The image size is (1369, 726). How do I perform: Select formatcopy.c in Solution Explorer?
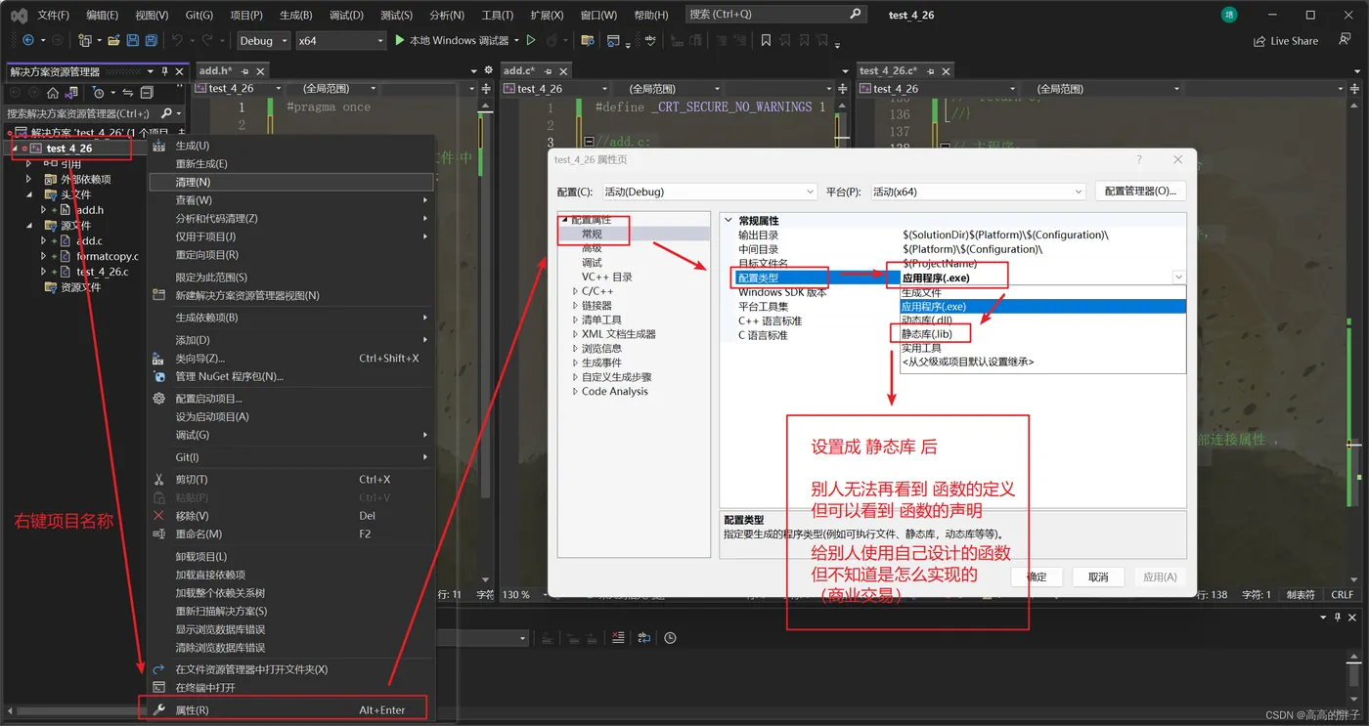tap(108, 256)
